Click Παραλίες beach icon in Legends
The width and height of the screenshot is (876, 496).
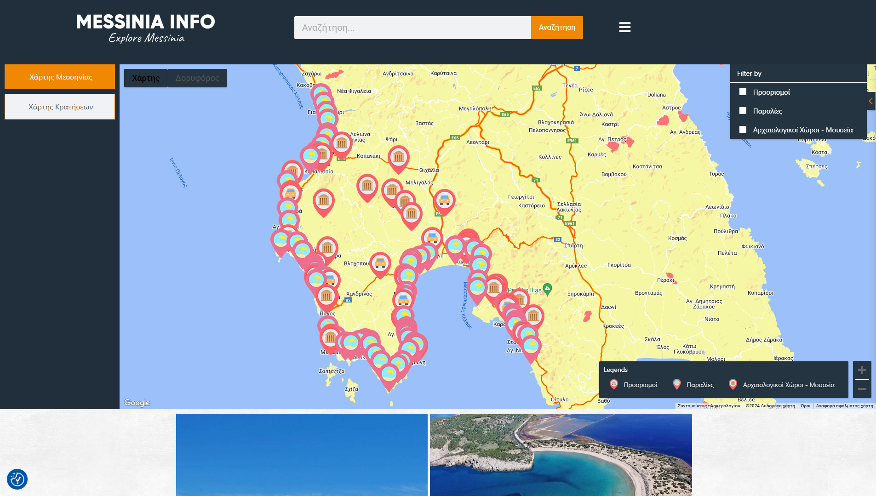(x=676, y=384)
